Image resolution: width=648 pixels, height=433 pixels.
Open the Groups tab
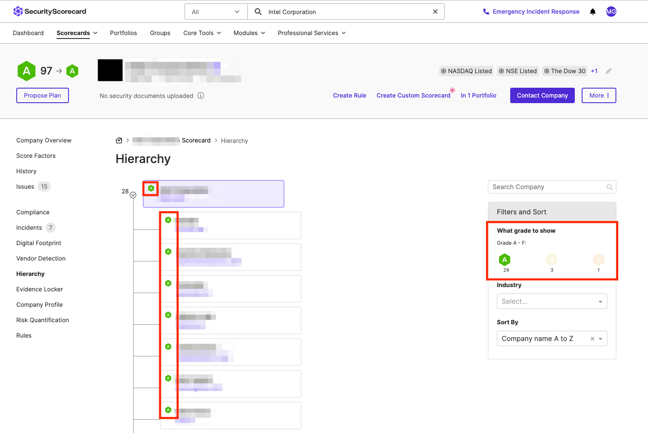pos(160,33)
